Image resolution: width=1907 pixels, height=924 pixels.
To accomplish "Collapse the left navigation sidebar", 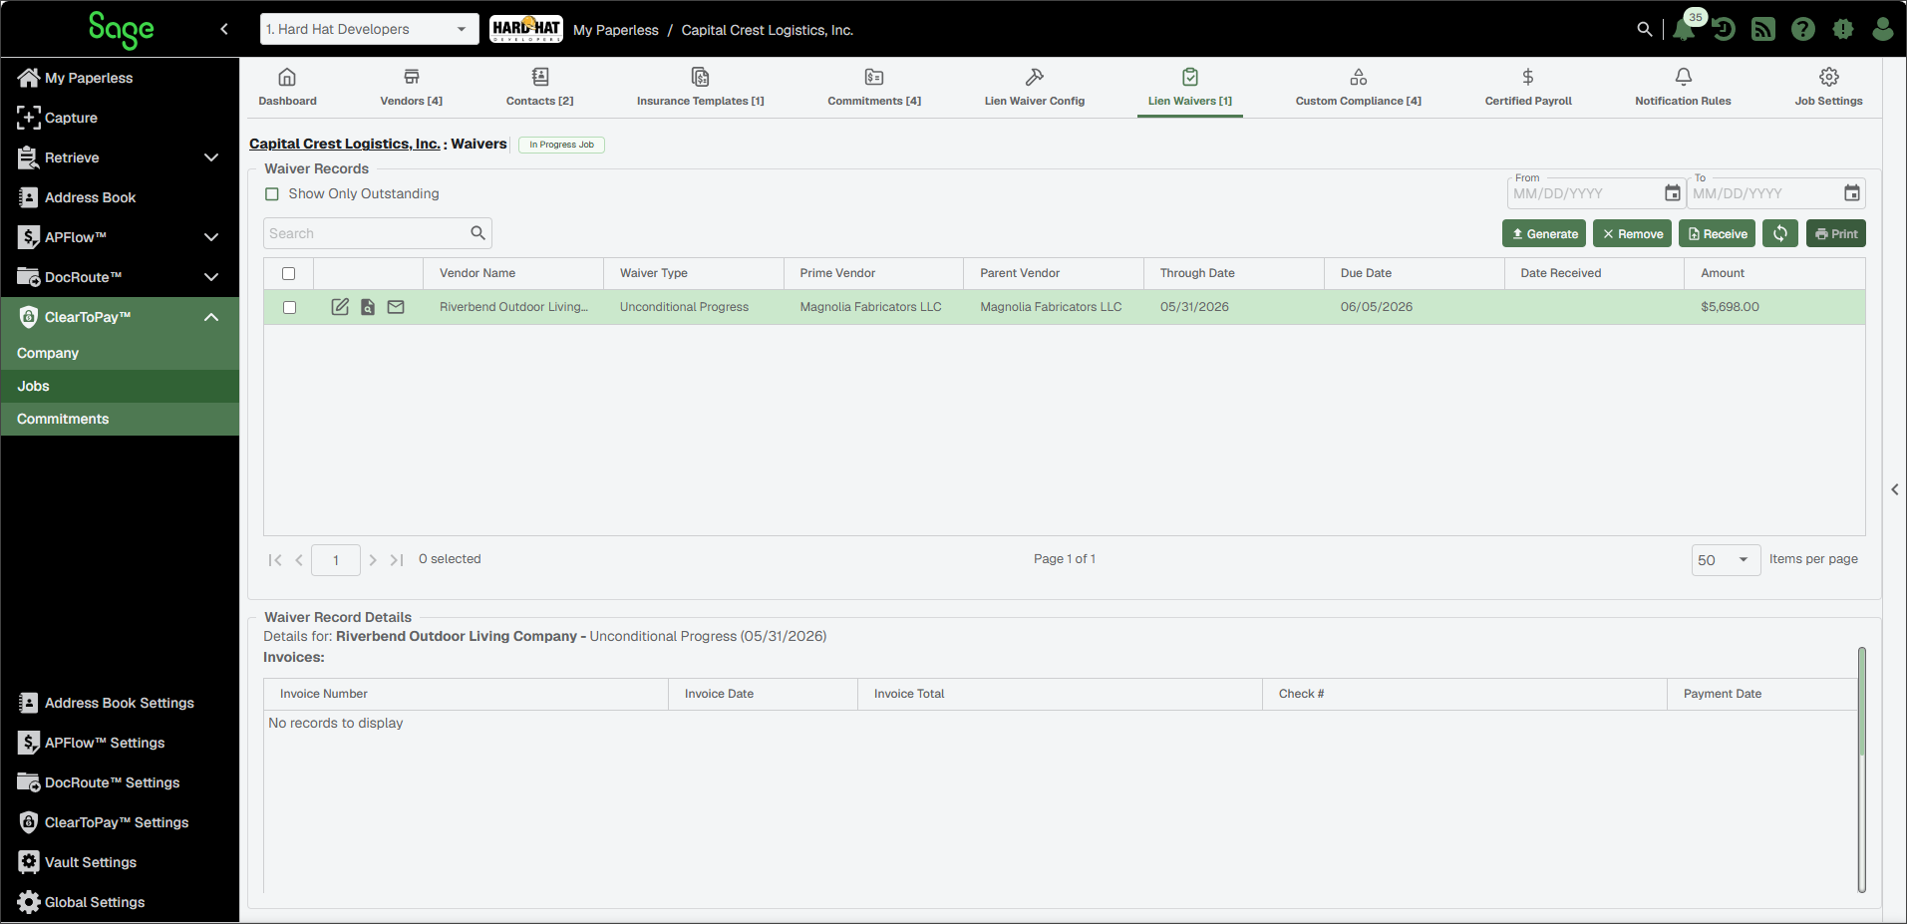I will coord(224,29).
